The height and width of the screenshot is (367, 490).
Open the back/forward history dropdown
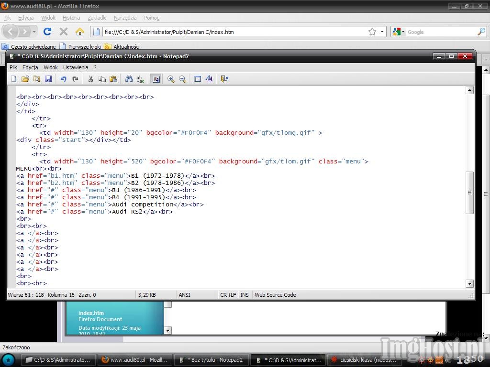pyautogui.click(x=34, y=32)
